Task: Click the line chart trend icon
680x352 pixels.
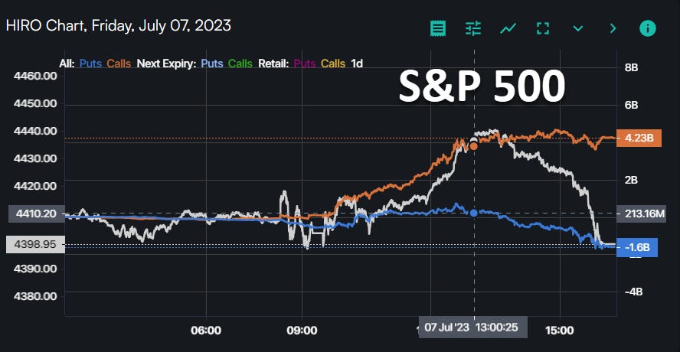Action: click(x=508, y=28)
